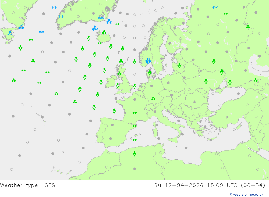Click the blue double-snowflake symbol over northern Russia
269x197 pixels.
[215, 8]
